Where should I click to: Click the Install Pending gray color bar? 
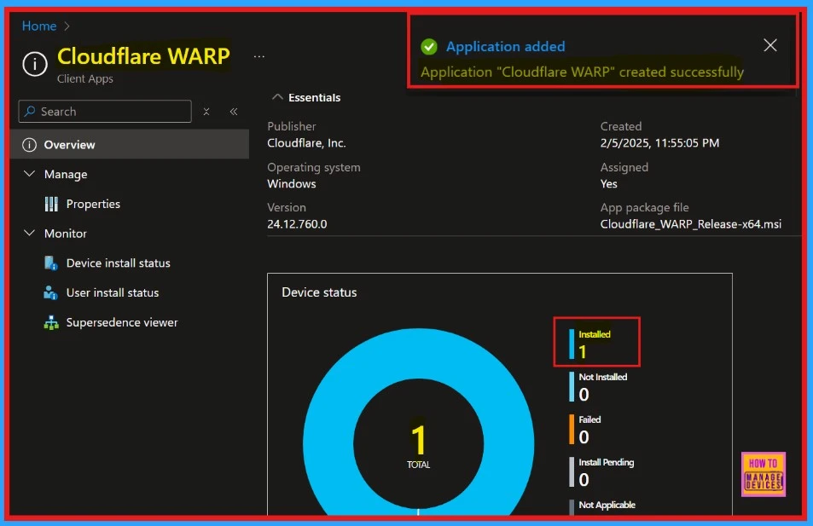coord(572,471)
